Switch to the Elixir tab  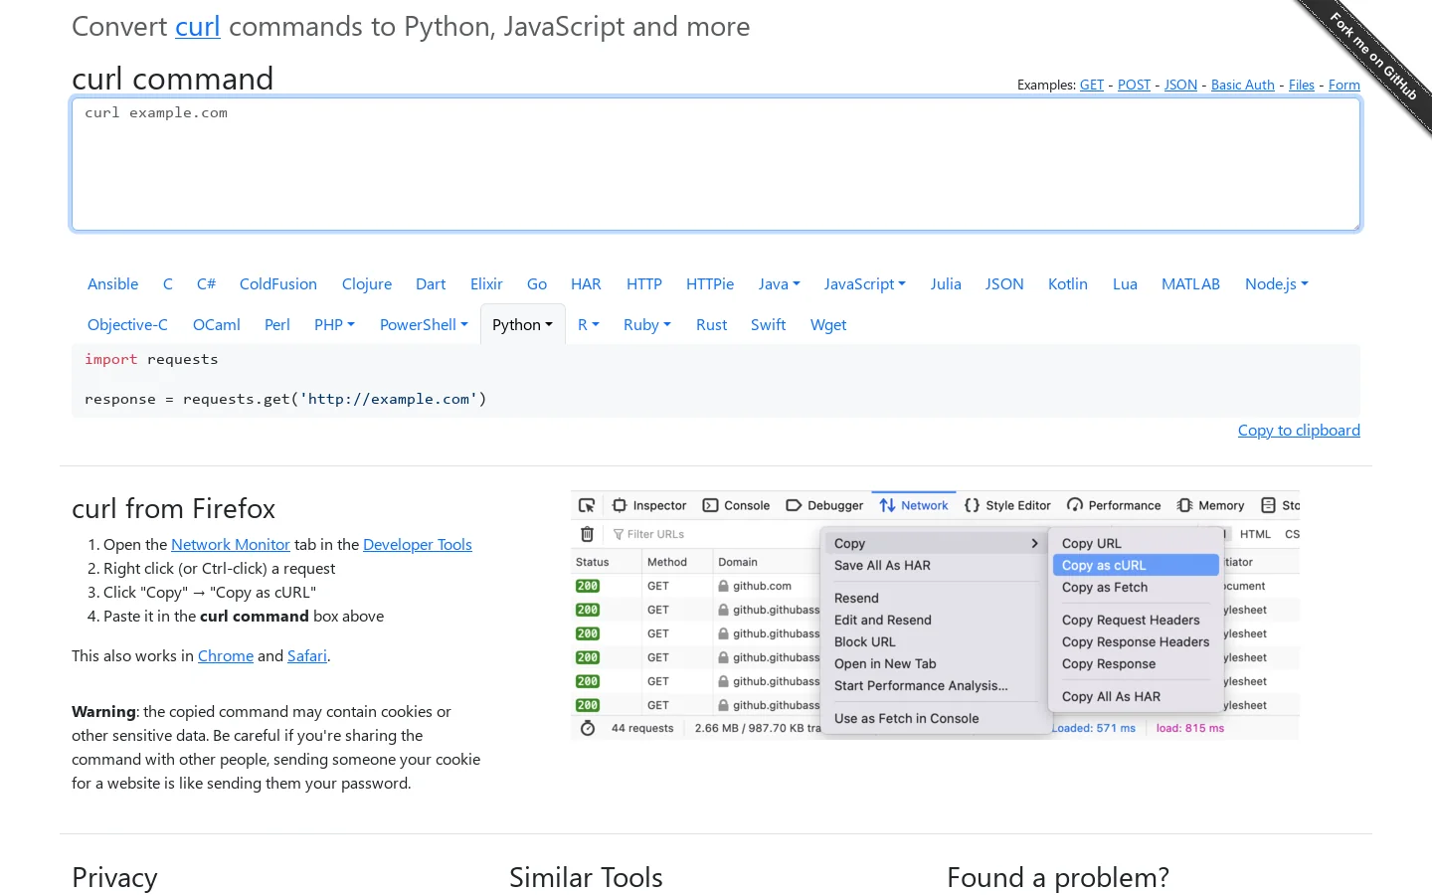click(486, 284)
